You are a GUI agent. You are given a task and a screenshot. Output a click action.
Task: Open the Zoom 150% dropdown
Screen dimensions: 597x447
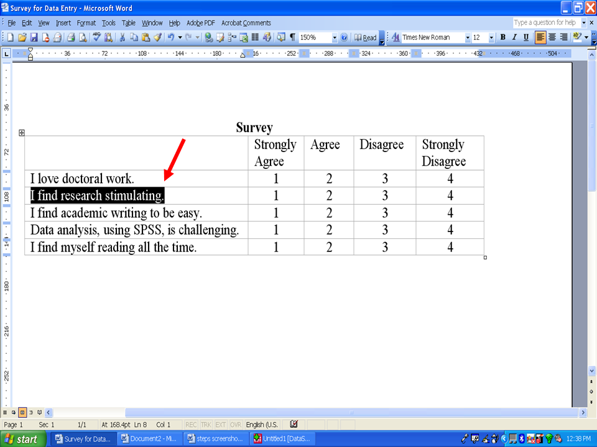[335, 37]
